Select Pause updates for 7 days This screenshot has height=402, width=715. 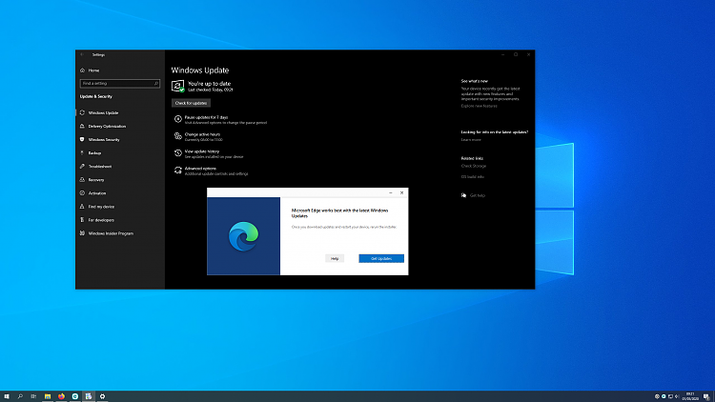point(206,117)
